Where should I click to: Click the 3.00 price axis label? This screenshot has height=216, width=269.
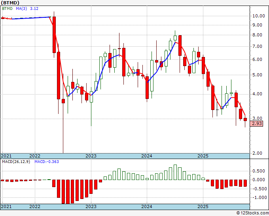[257, 118]
